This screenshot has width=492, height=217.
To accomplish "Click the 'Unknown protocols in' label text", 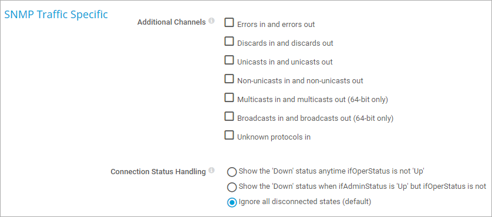I will point(274,137).
